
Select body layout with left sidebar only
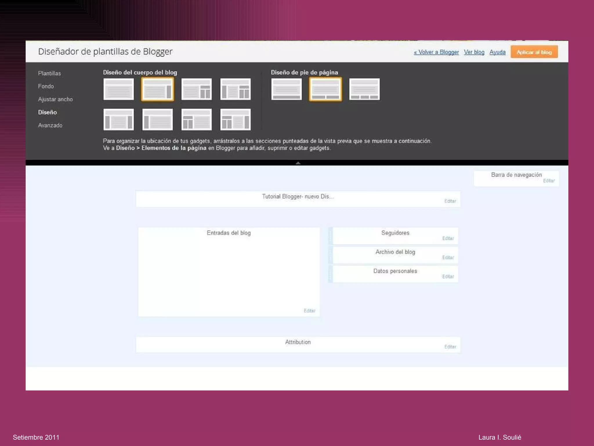(157, 120)
